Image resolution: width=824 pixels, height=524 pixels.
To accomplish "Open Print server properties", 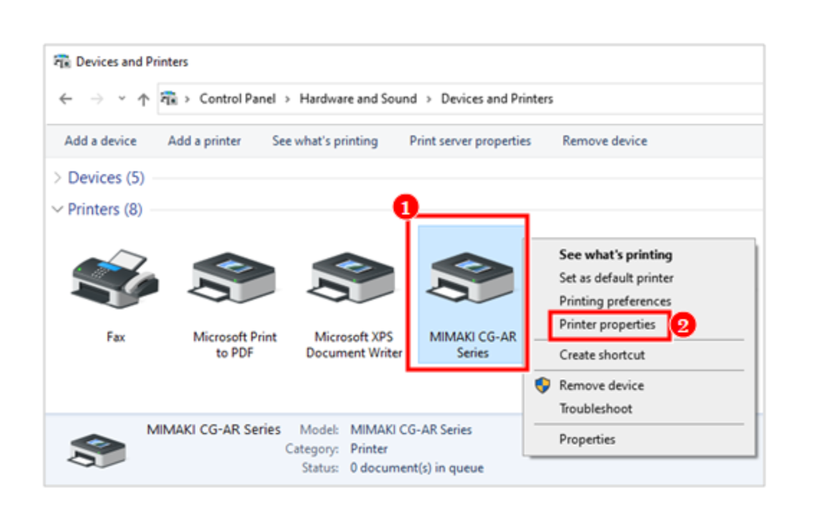I will point(471,141).
